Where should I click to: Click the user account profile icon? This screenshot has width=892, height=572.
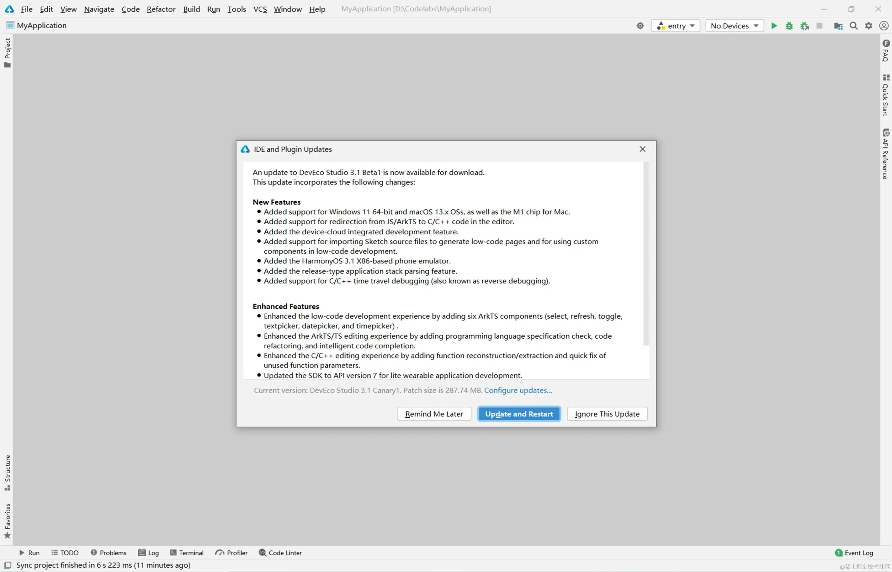(x=884, y=26)
